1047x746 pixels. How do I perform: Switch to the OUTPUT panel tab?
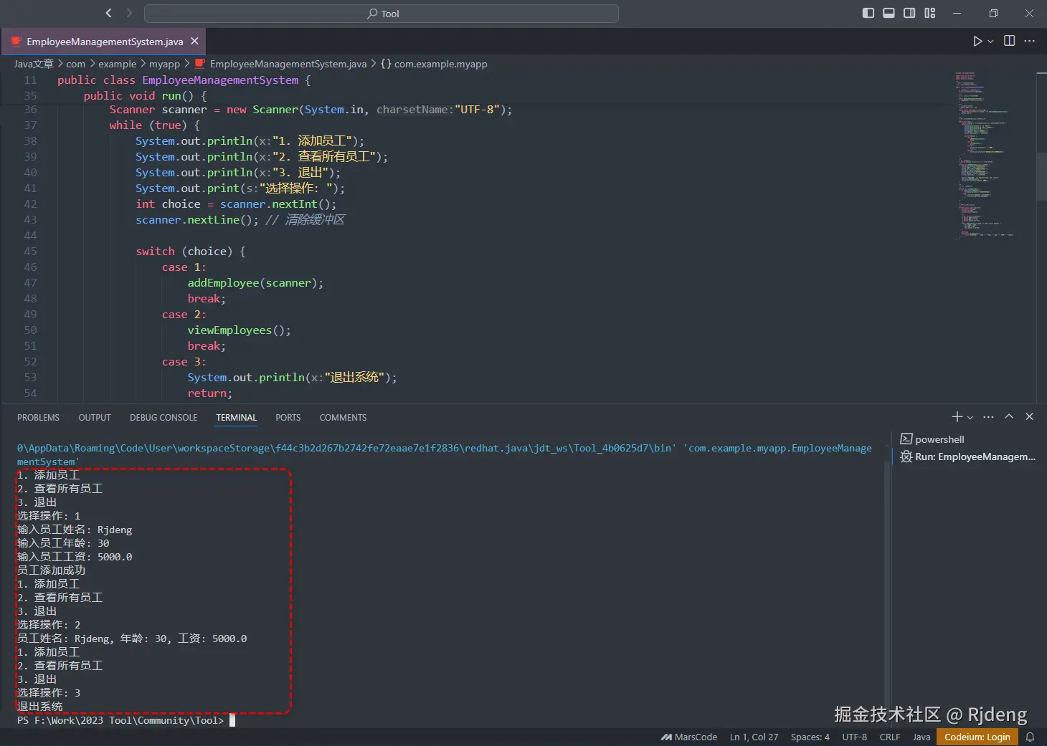click(95, 418)
